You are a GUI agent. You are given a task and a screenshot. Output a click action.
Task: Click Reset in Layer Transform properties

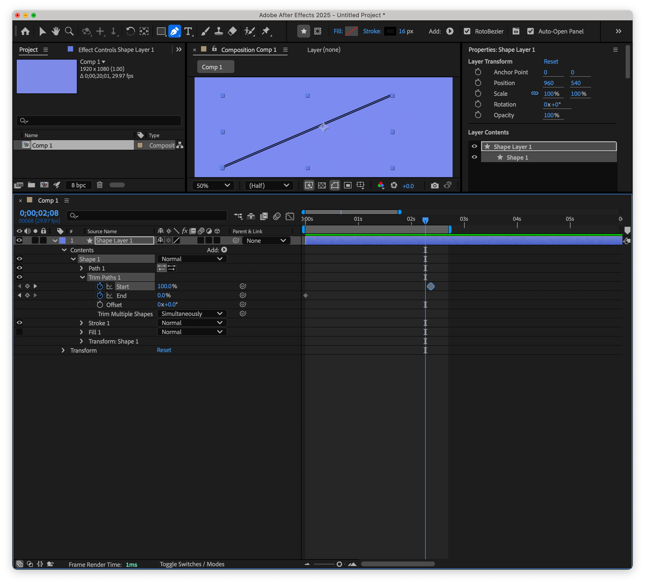pos(551,61)
